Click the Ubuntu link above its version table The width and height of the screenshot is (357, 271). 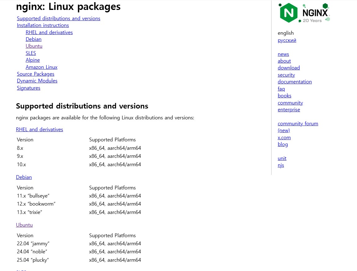pos(25,225)
